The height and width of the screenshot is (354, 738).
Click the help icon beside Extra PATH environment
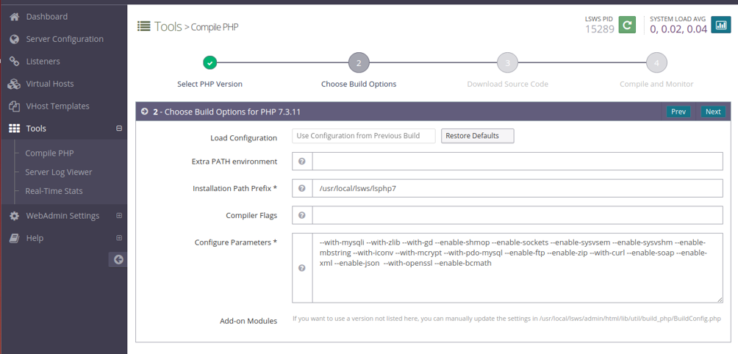pyautogui.click(x=302, y=162)
